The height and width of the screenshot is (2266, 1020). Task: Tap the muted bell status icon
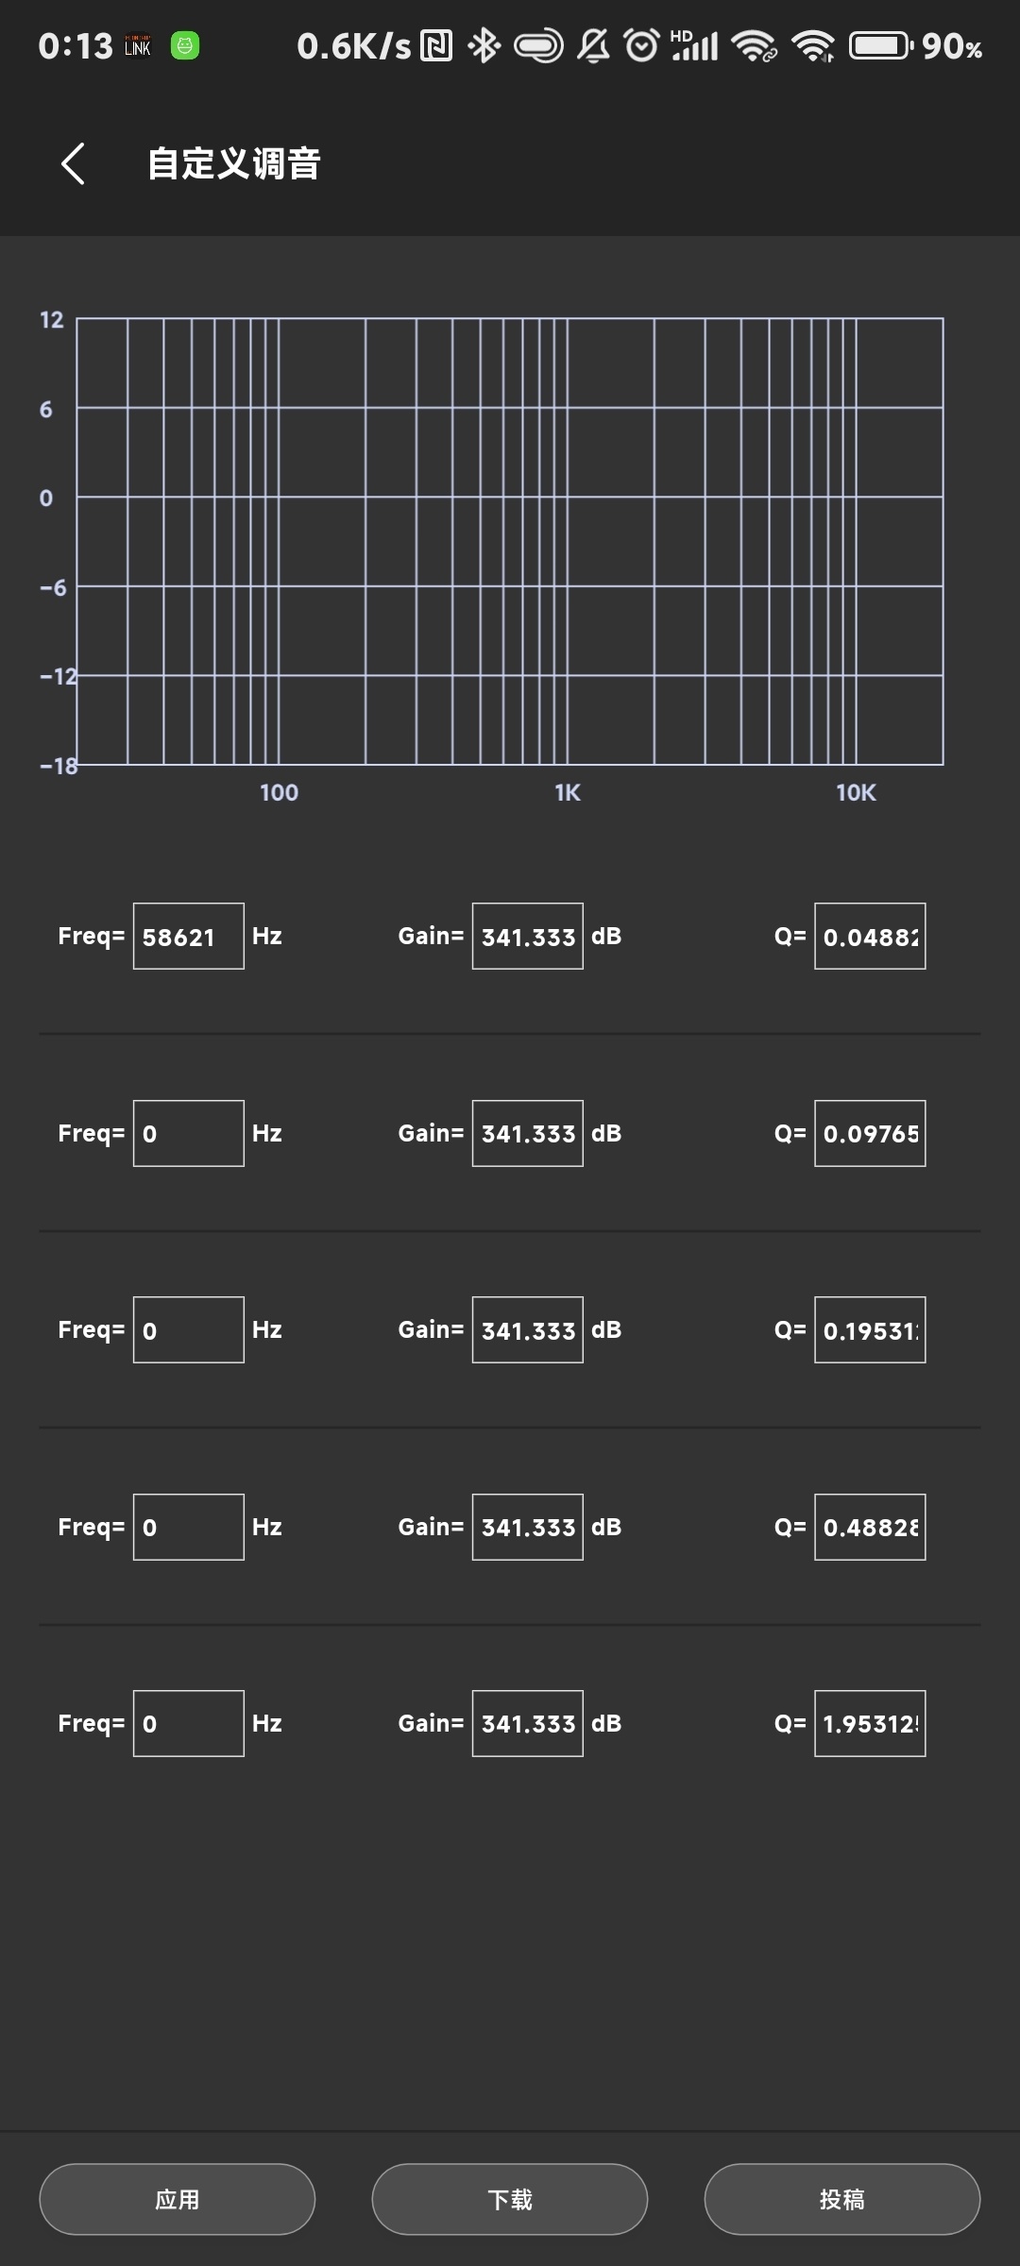click(593, 45)
